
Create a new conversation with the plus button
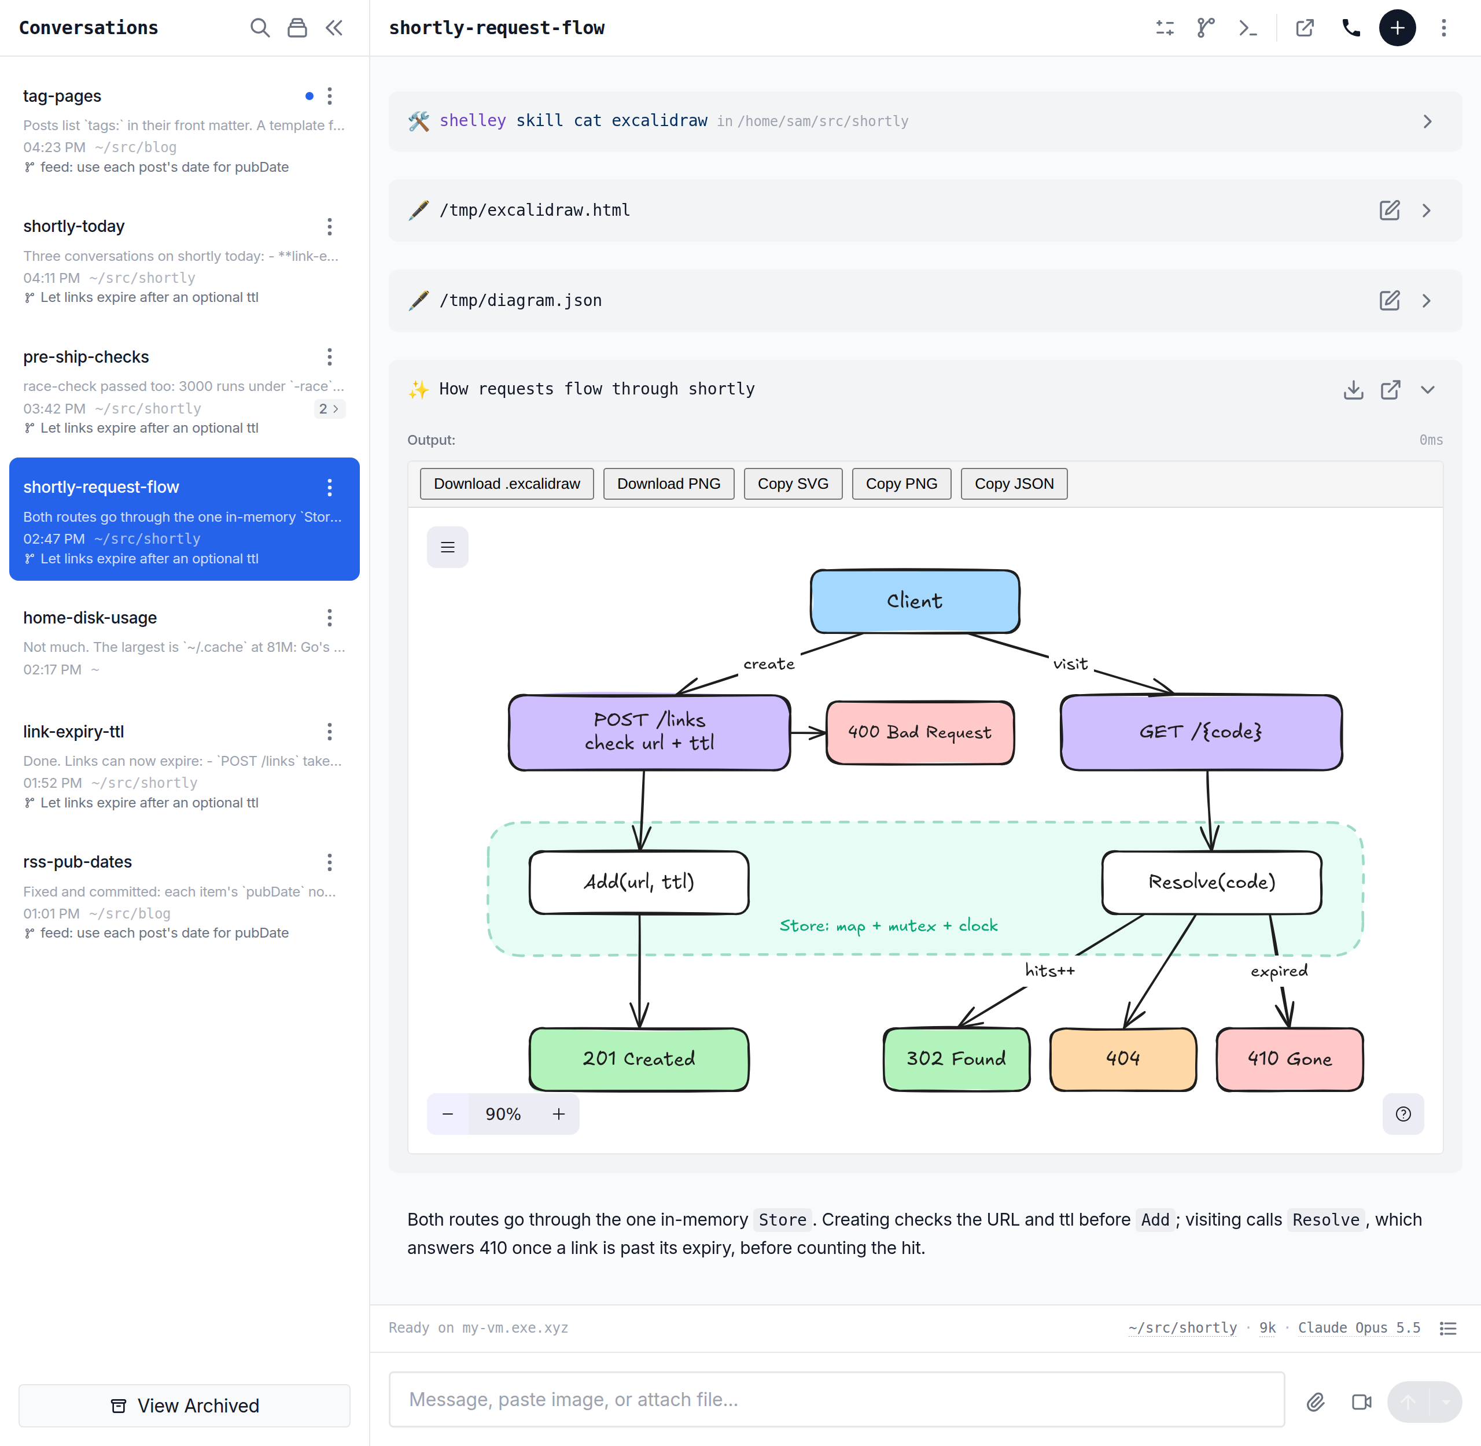point(1397,28)
